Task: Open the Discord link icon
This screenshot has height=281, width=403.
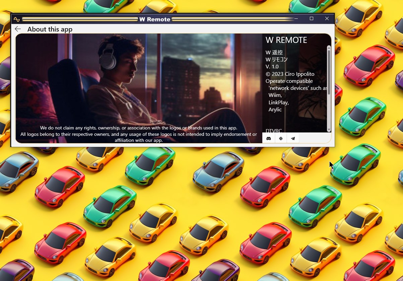Action: [x=268, y=138]
